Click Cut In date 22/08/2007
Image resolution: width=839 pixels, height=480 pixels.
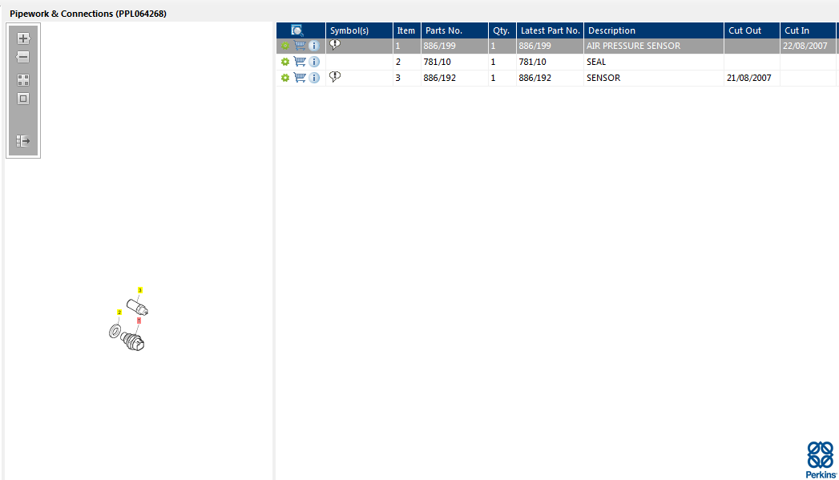click(x=805, y=46)
